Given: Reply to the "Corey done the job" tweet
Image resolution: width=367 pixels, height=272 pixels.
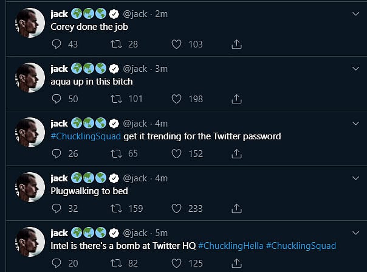Looking at the screenshot, I should tap(57, 44).
